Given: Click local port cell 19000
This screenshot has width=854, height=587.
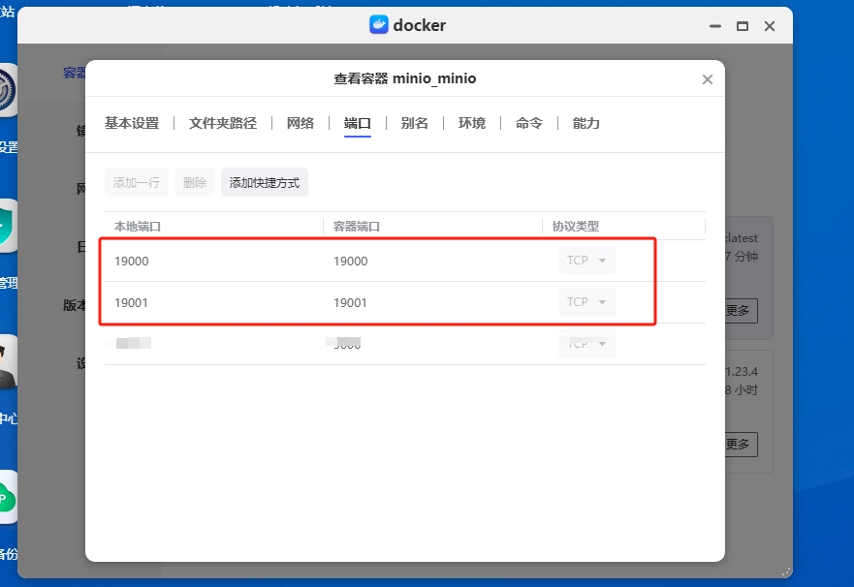Looking at the screenshot, I should tap(131, 262).
